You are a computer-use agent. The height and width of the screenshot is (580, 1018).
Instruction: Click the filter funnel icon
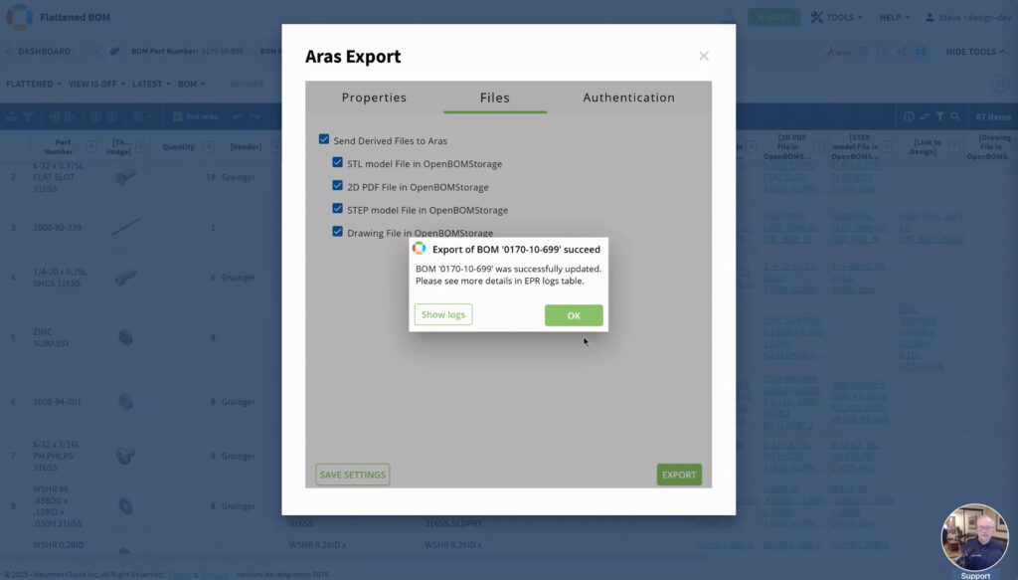click(939, 116)
